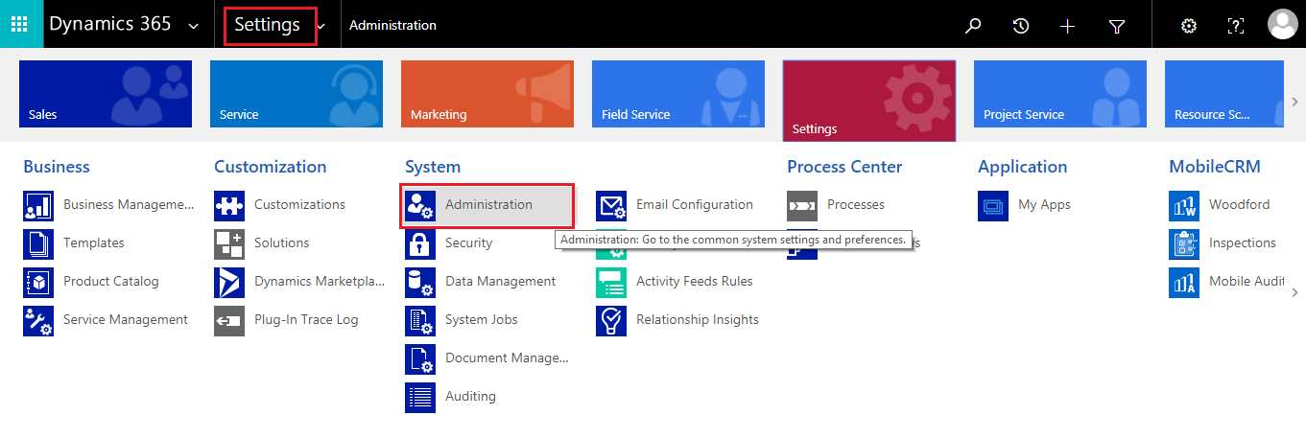Screen dimensions: 1306x438
Task: Open the Administration link under System
Action: click(488, 205)
